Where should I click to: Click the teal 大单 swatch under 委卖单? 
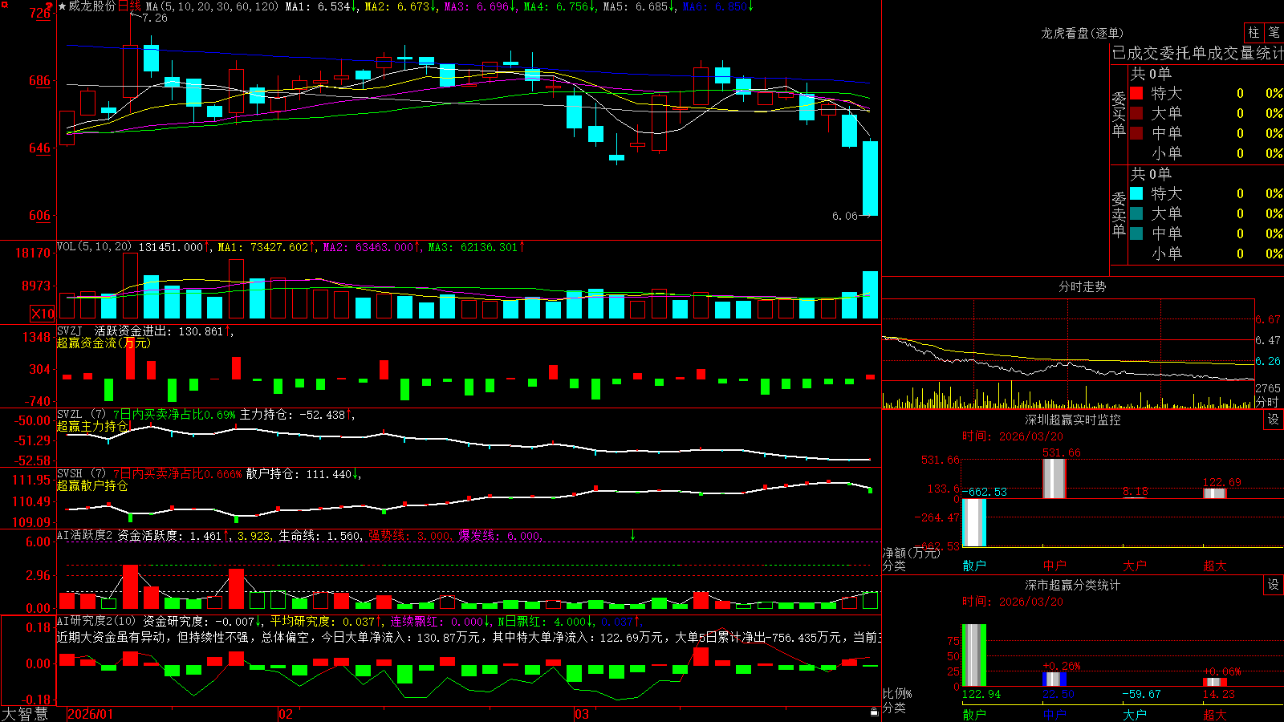pos(1136,213)
